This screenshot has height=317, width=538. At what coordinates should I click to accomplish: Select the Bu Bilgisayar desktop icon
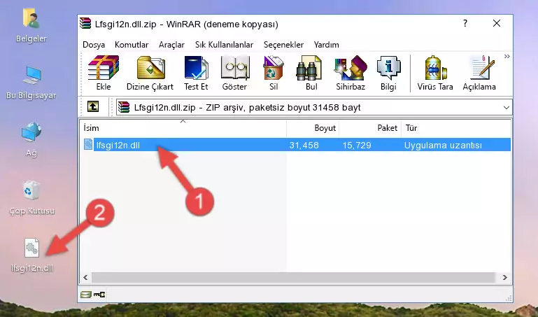click(31, 83)
